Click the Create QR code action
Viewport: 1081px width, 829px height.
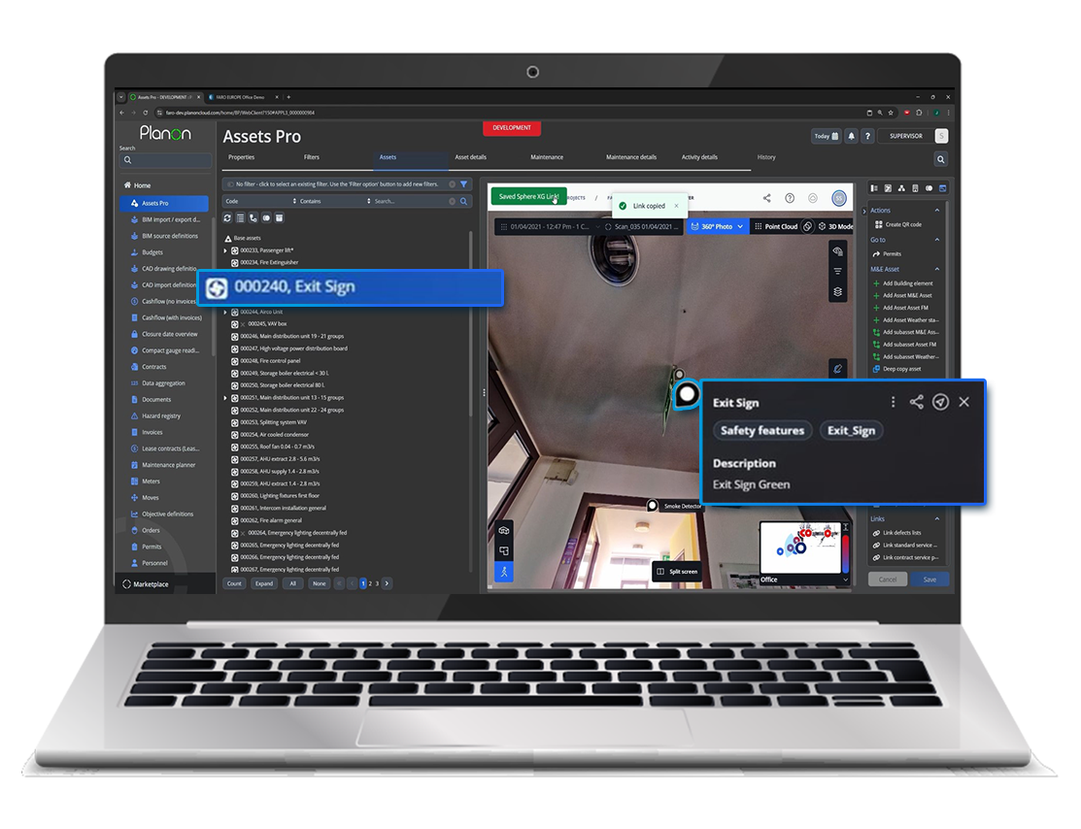(x=897, y=224)
